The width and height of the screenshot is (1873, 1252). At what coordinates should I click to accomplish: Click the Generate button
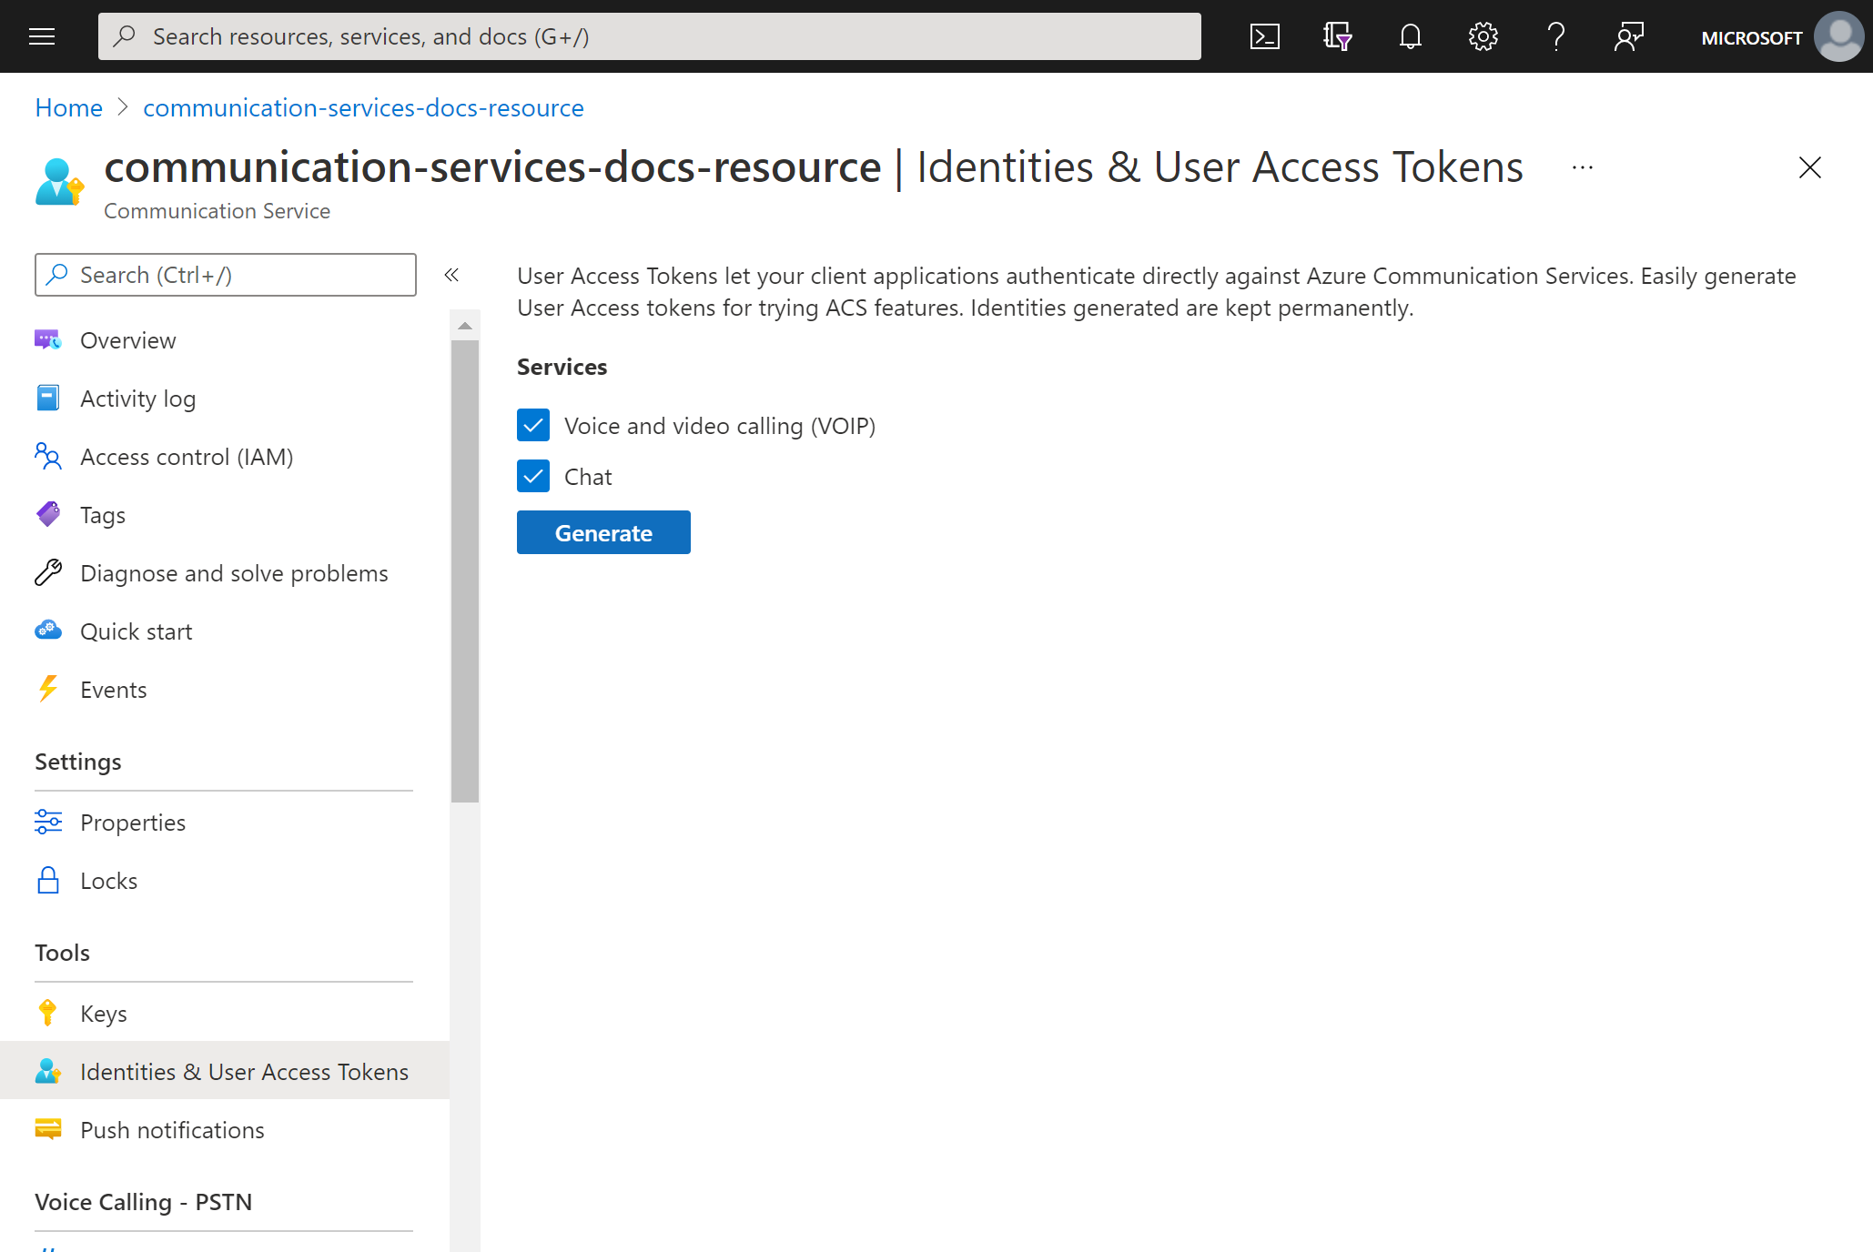tap(602, 531)
